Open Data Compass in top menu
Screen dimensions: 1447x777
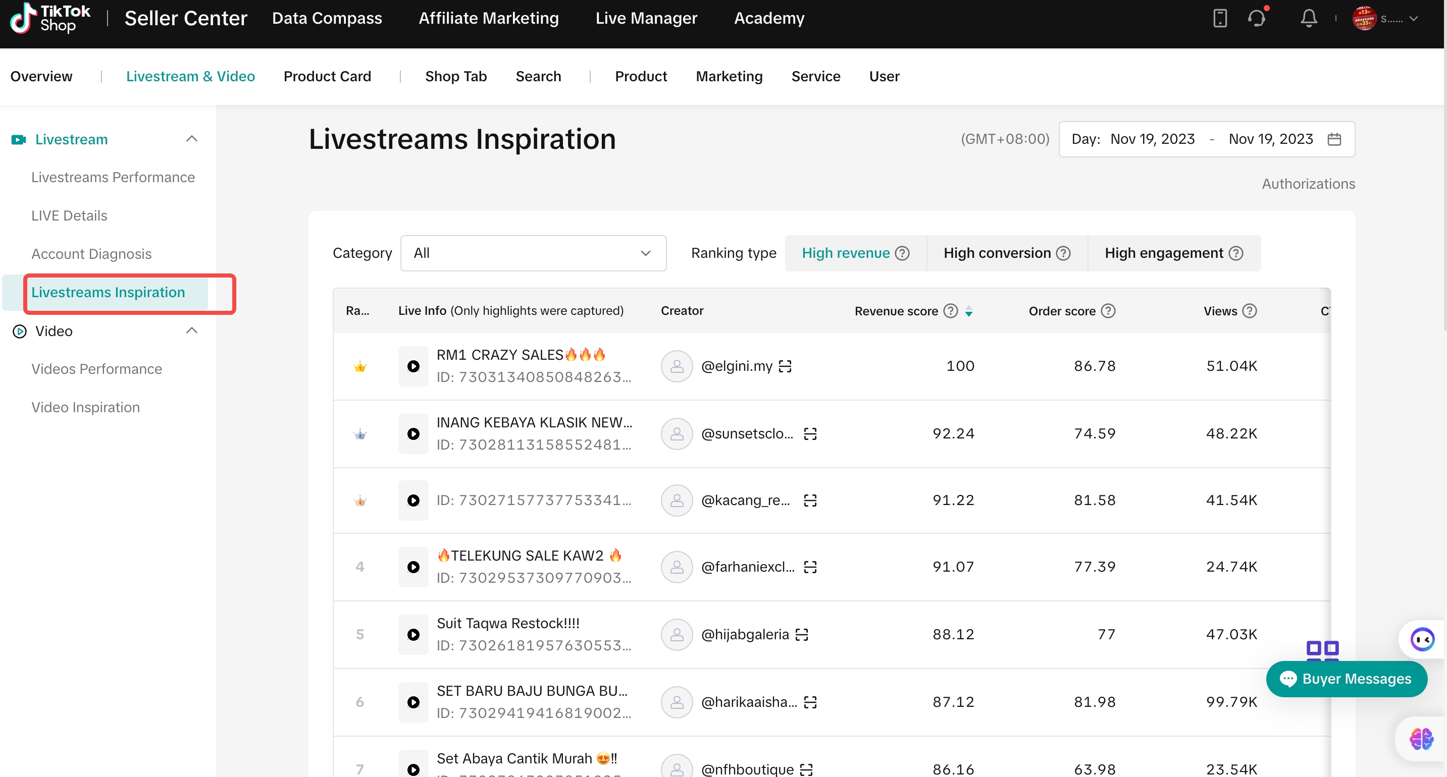[x=326, y=18]
